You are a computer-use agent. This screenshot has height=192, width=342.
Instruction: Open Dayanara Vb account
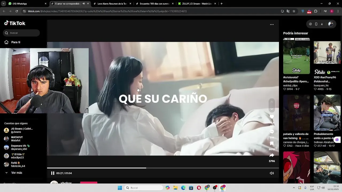click(x=17, y=147)
